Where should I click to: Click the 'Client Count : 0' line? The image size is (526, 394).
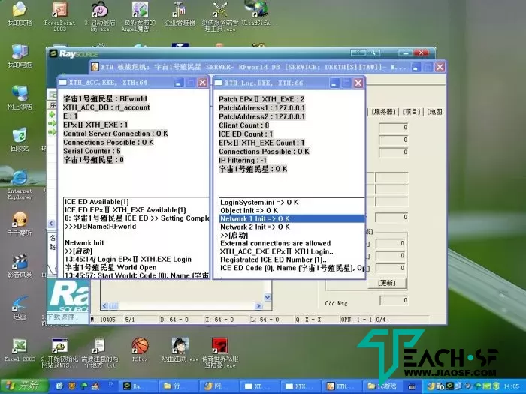click(244, 125)
